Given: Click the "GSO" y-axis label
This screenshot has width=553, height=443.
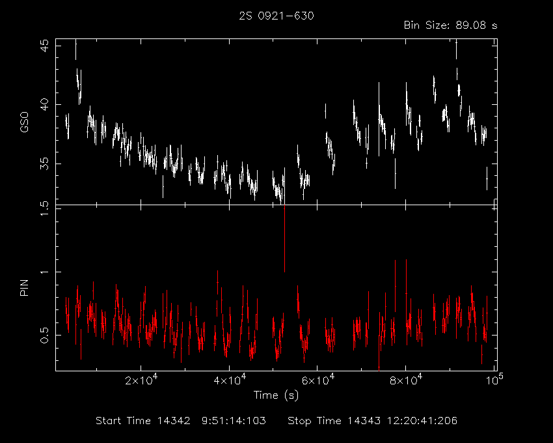Looking at the screenshot, I should tap(24, 122).
